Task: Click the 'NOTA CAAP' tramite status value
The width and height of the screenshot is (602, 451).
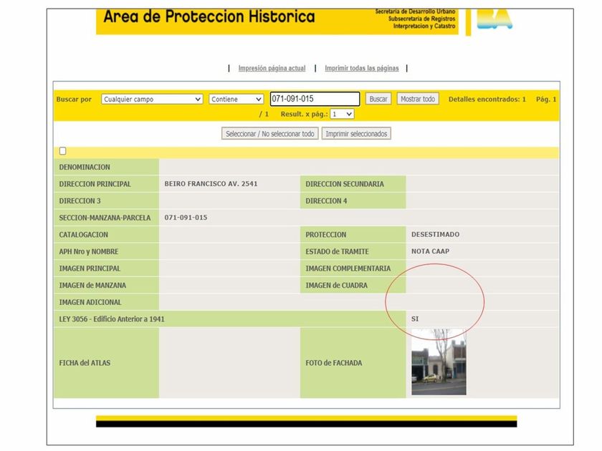Action: coord(430,251)
